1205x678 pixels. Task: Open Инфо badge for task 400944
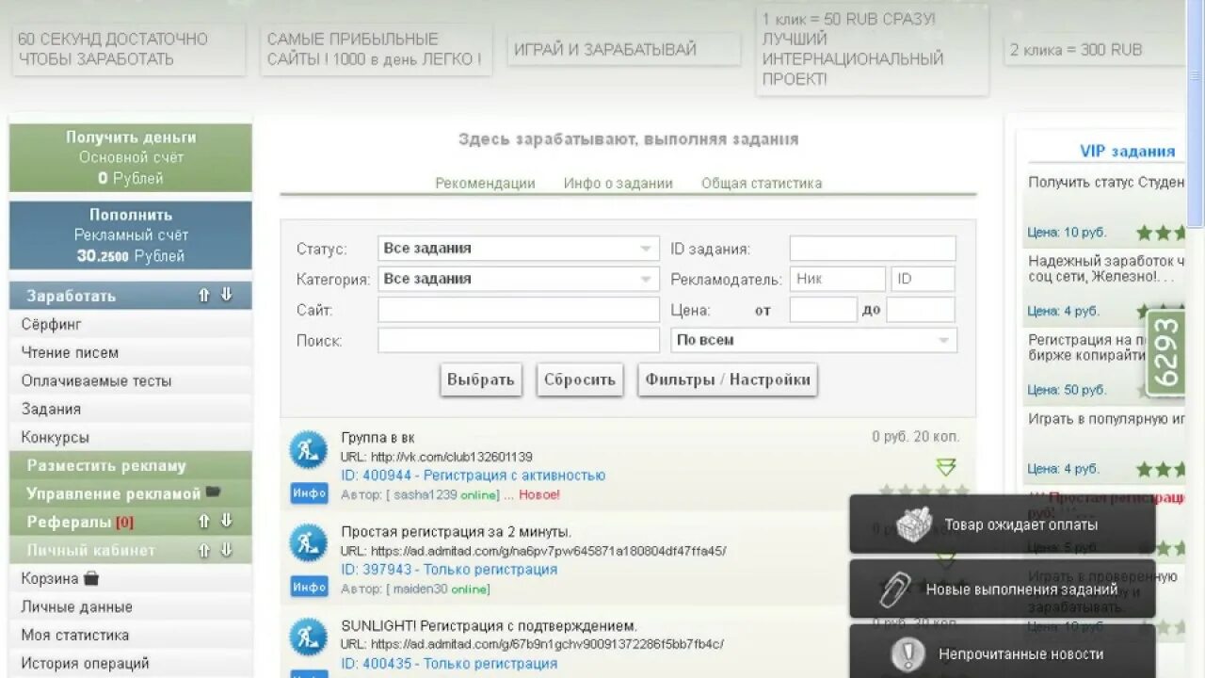309,493
